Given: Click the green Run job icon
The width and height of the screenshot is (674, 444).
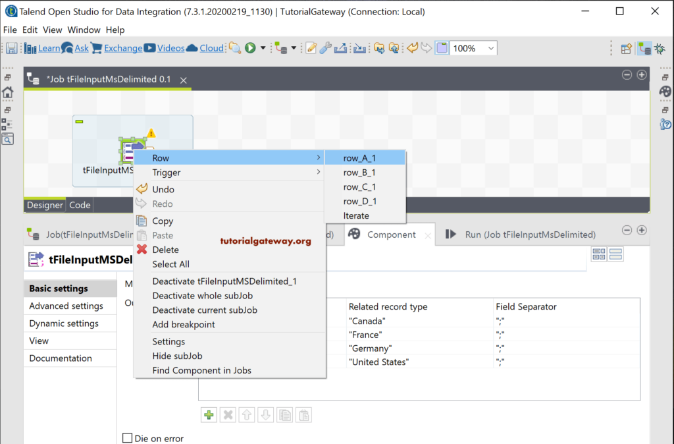Looking at the screenshot, I should tap(250, 48).
